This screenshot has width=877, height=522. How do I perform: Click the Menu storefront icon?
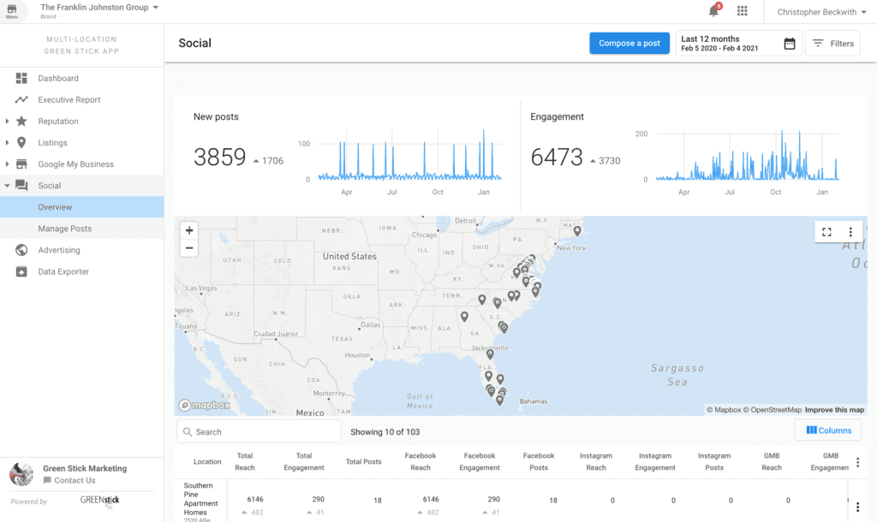coord(12,10)
